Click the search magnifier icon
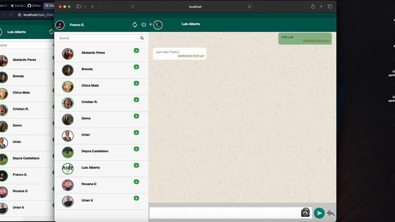 tap(142, 38)
